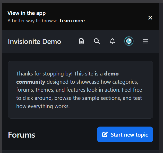Open the Learn more link
163x153 pixels.
pyautogui.click(x=72, y=21)
